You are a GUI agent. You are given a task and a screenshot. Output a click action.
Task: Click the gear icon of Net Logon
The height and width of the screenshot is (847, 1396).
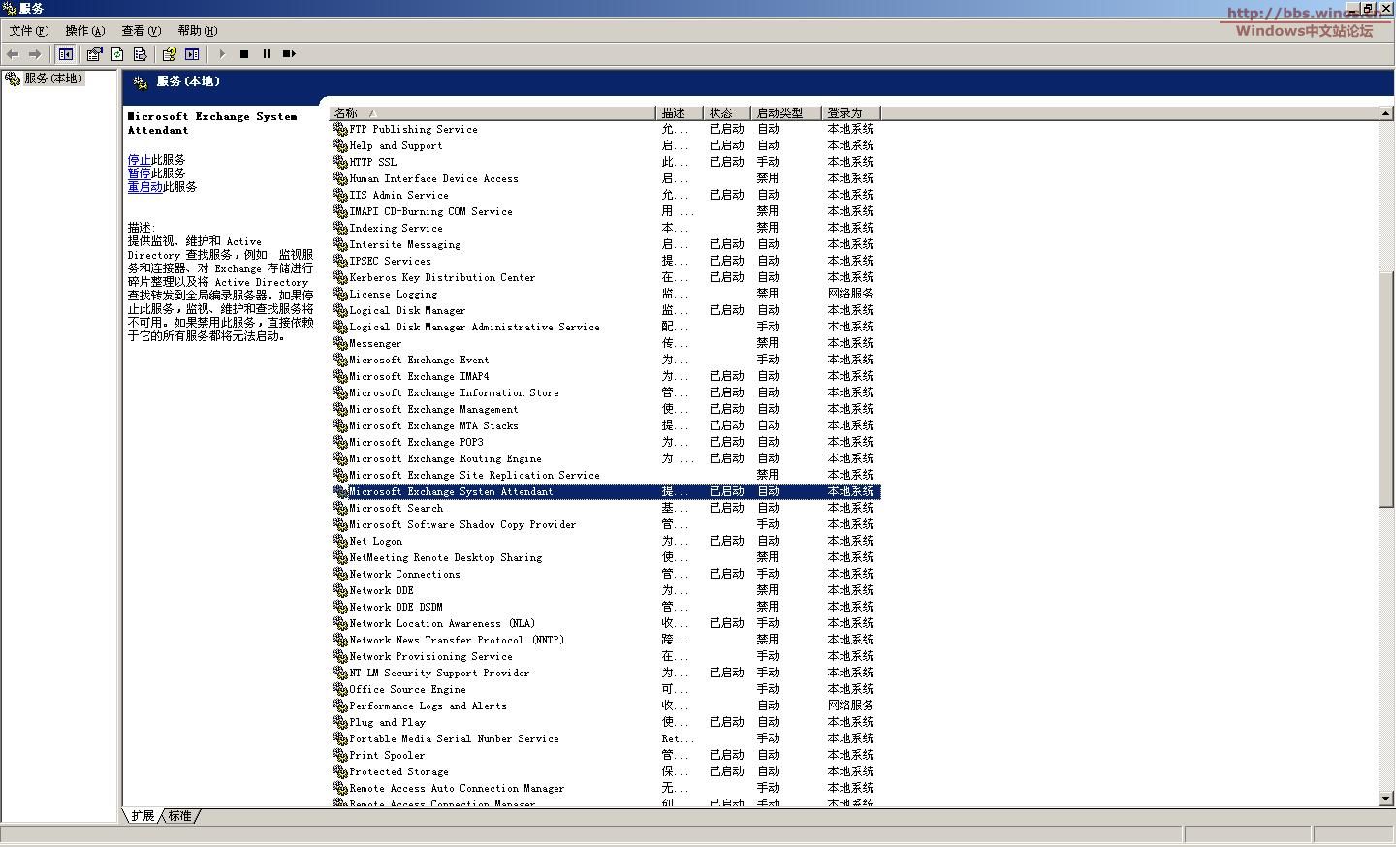point(339,541)
